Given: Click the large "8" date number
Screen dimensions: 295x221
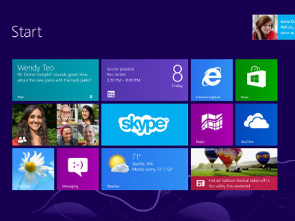Looking at the screenshot, I should pos(177,74).
